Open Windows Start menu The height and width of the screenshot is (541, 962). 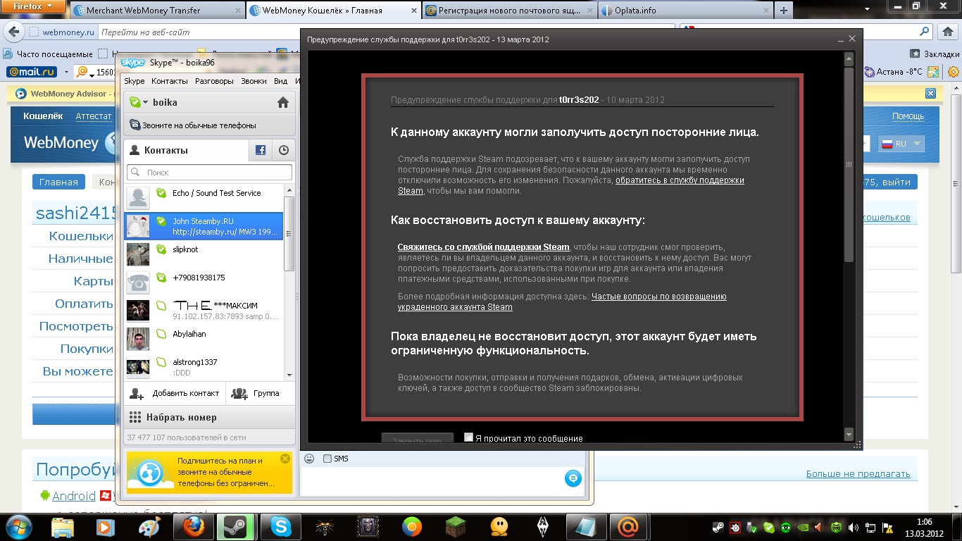[x=19, y=527]
